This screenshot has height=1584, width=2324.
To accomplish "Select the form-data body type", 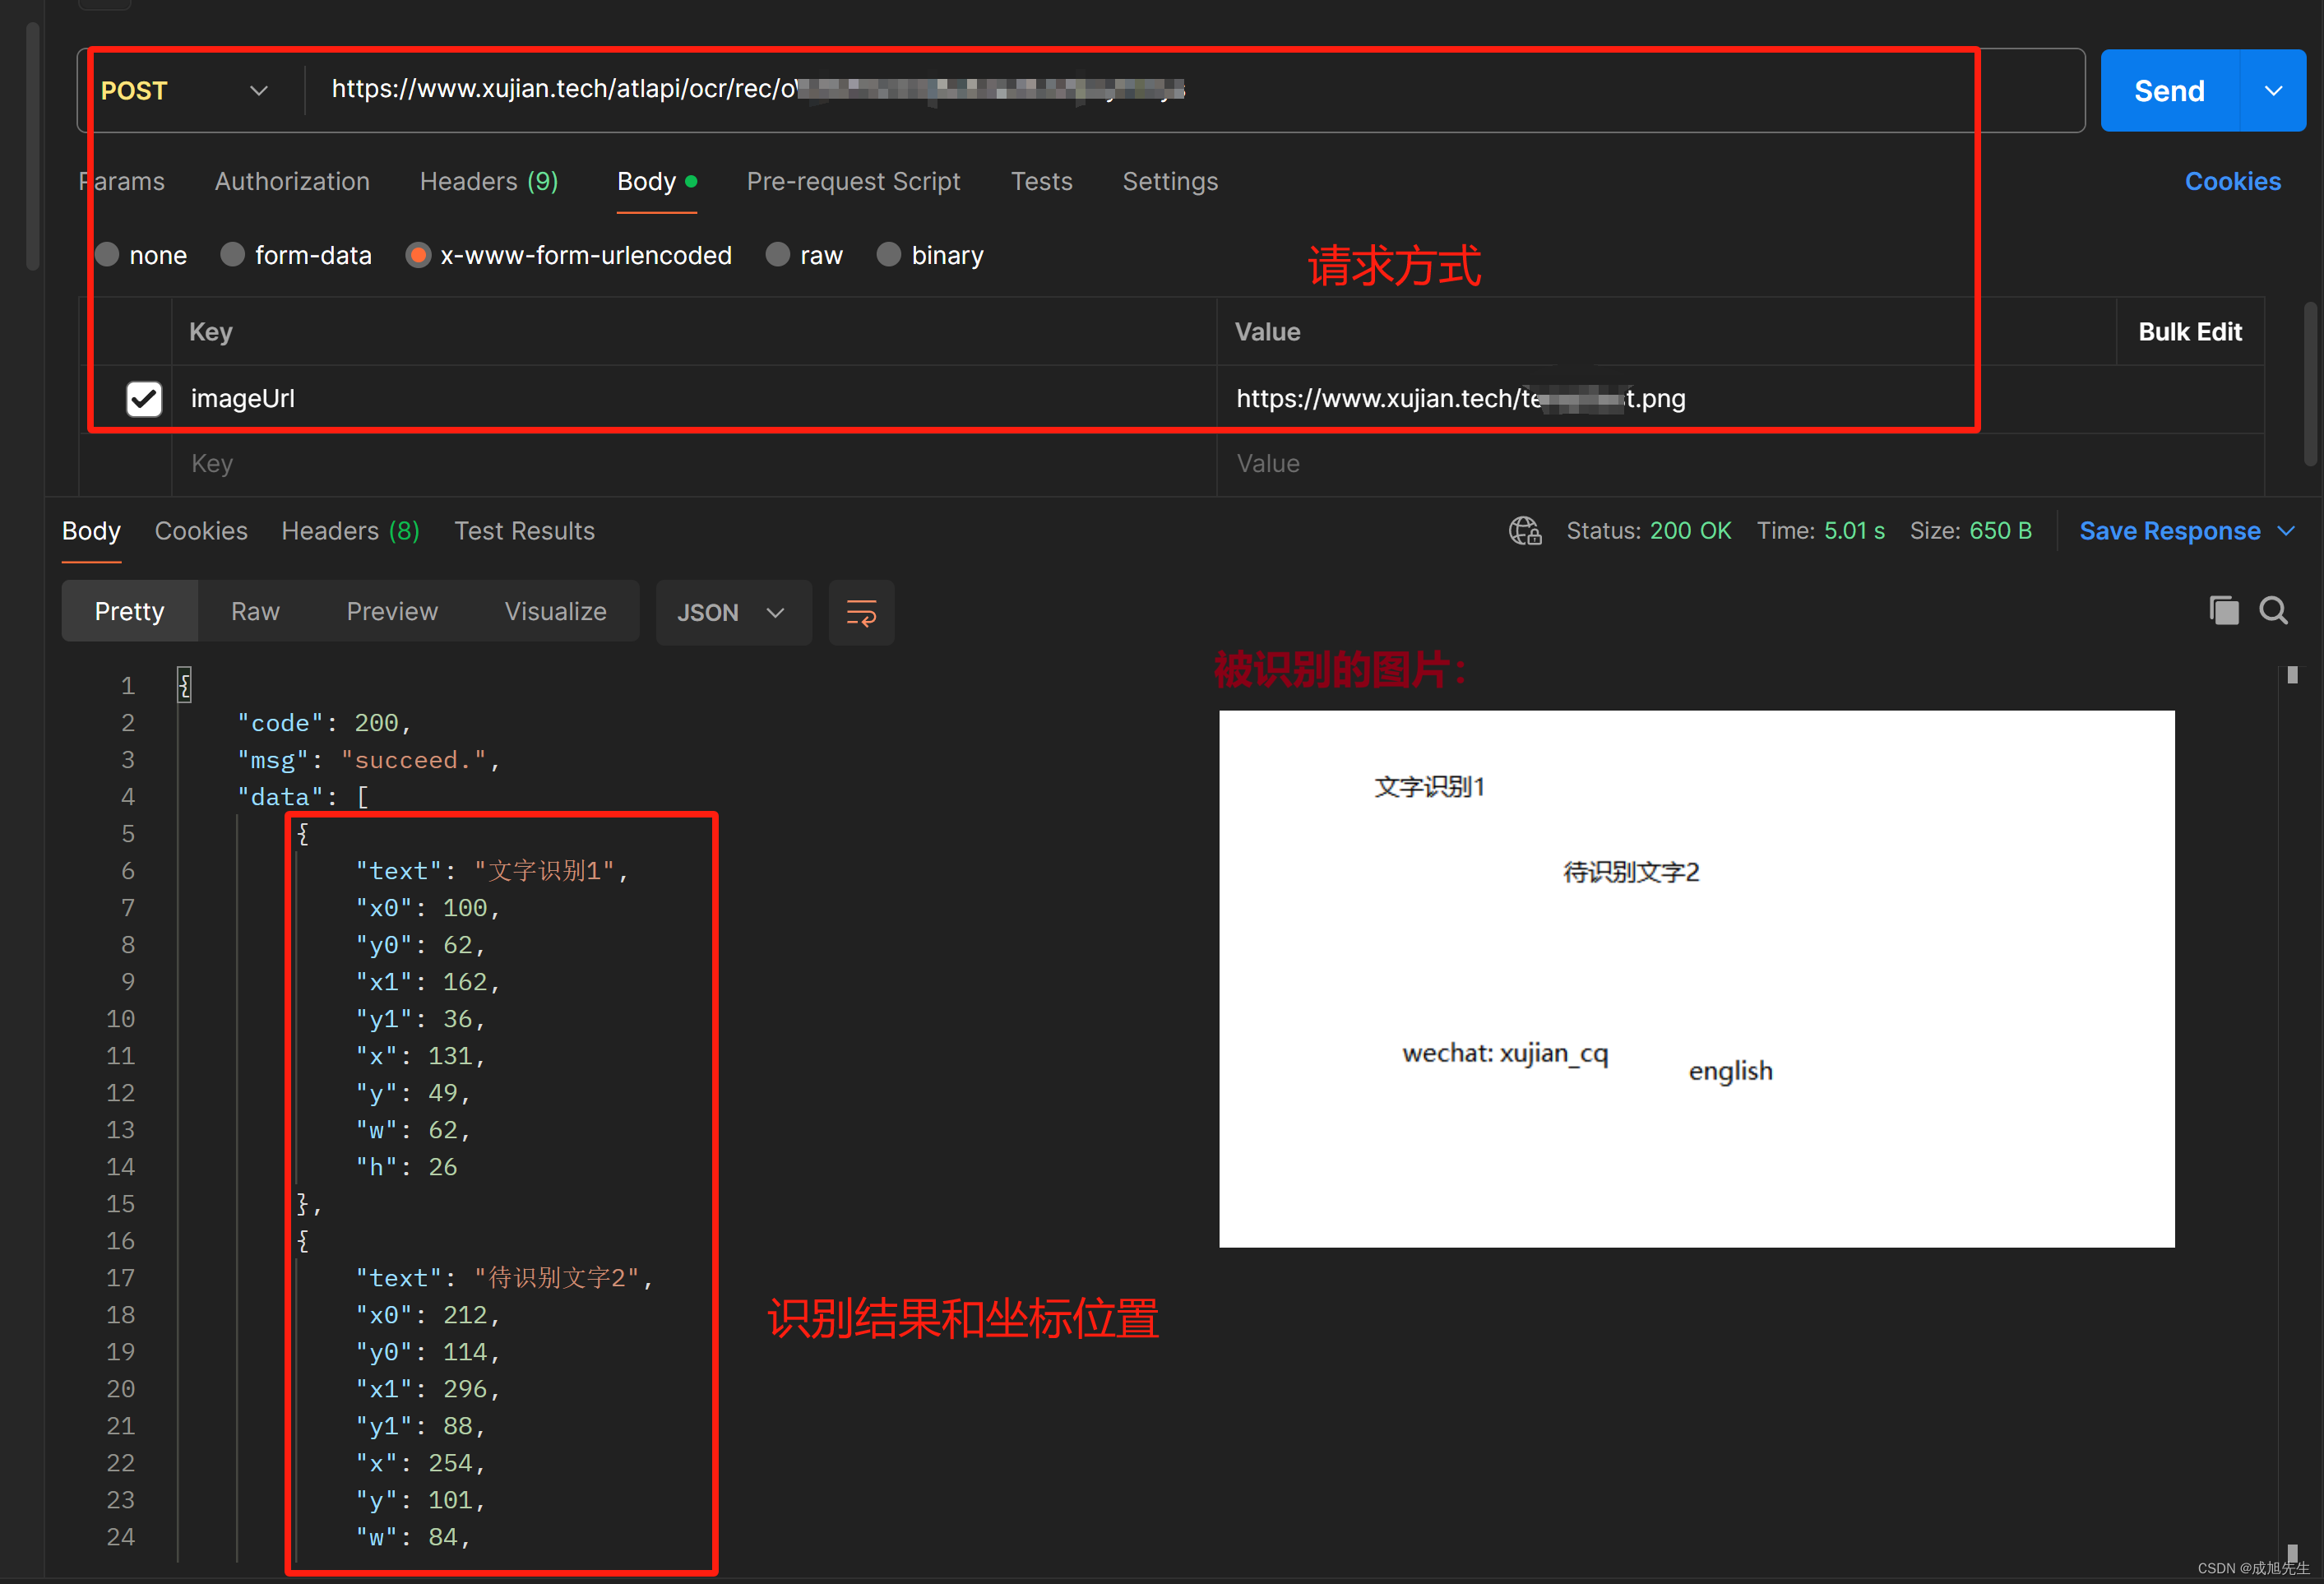I will [232, 255].
